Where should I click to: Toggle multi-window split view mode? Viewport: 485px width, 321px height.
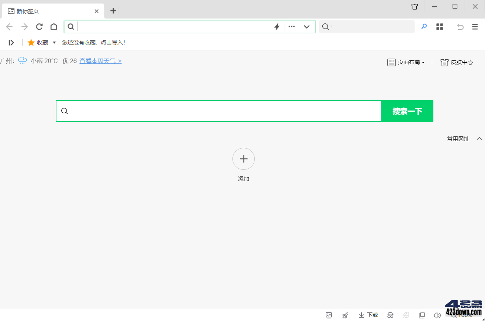point(421,315)
